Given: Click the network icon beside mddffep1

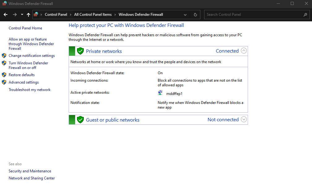Looking at the screenshot, I should [160, 93].
